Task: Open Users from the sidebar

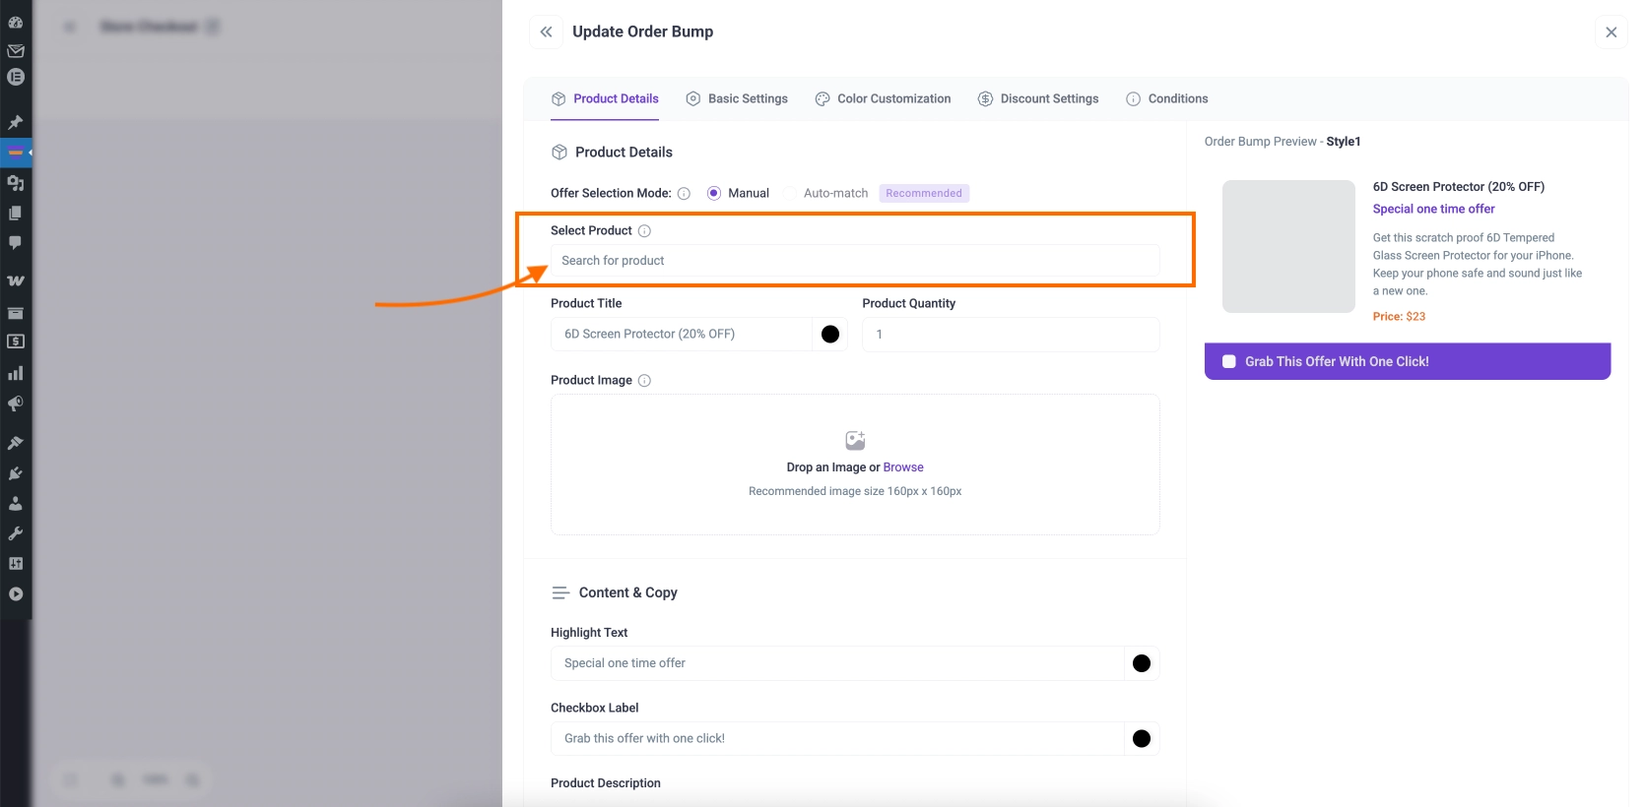Action: 16,503
